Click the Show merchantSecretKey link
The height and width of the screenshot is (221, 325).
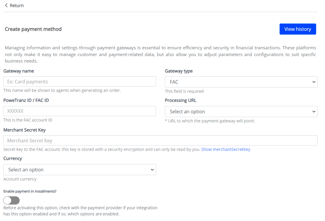[x=226, y=149]
